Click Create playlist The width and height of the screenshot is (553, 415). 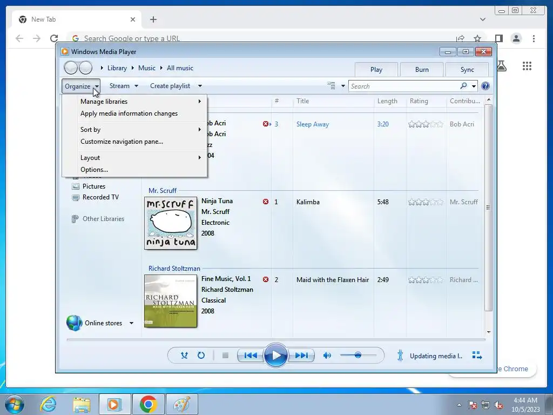click(170, 86)
